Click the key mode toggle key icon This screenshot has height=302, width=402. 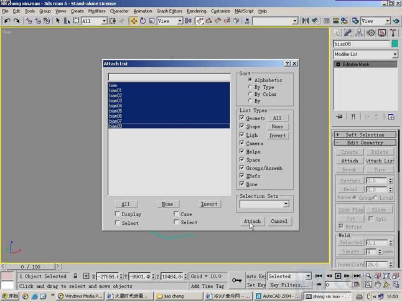point(236,280)
